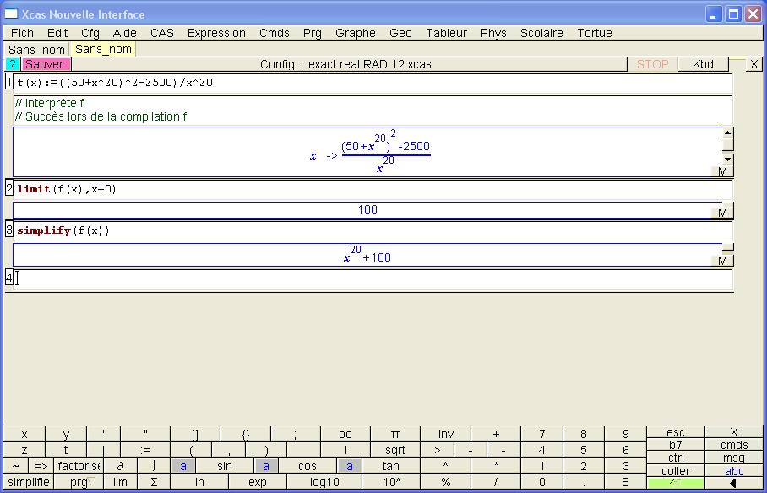Image resolution: width=767 pixels, height=493 pixels.
Task: Click in empty input line 4
Action: (x=372, y=279)
